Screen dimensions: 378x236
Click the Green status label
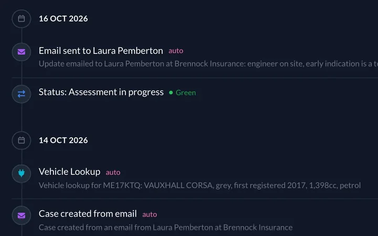(186, 92)
